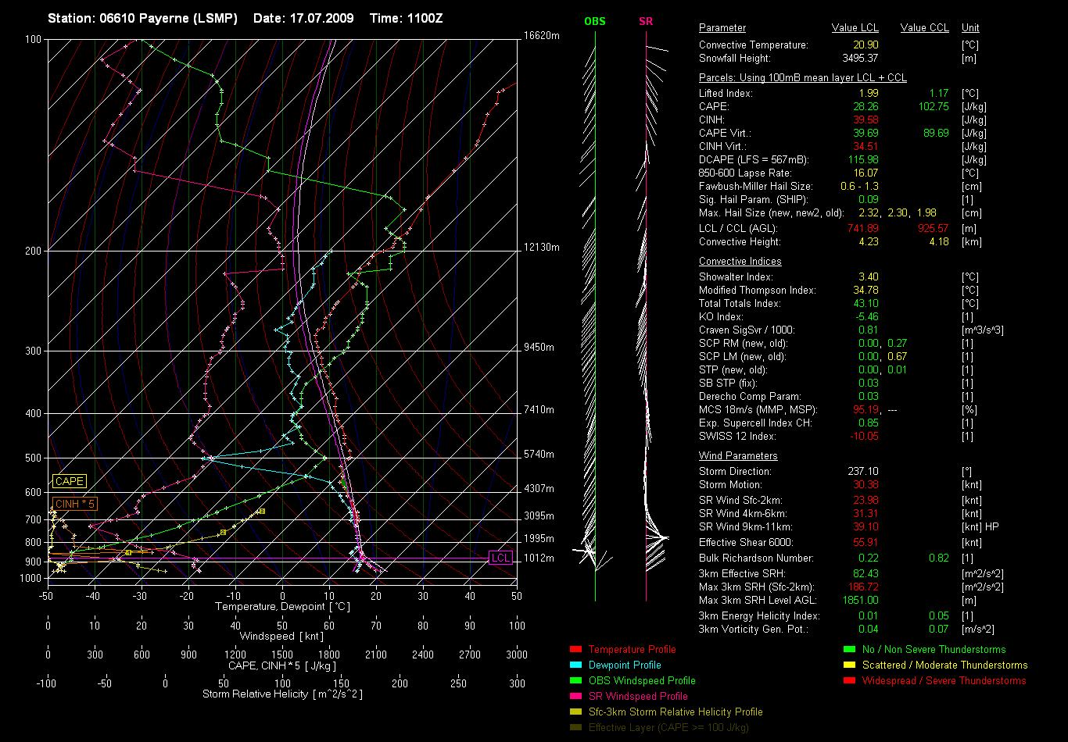The image size is (1068, 742).
Task: Select the pink SR wind column header
Action: tap(646, 22)
